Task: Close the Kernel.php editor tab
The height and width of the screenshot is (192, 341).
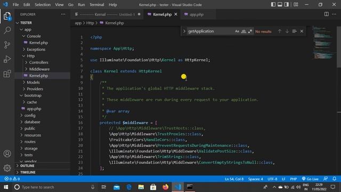Action: pos(176,14)
